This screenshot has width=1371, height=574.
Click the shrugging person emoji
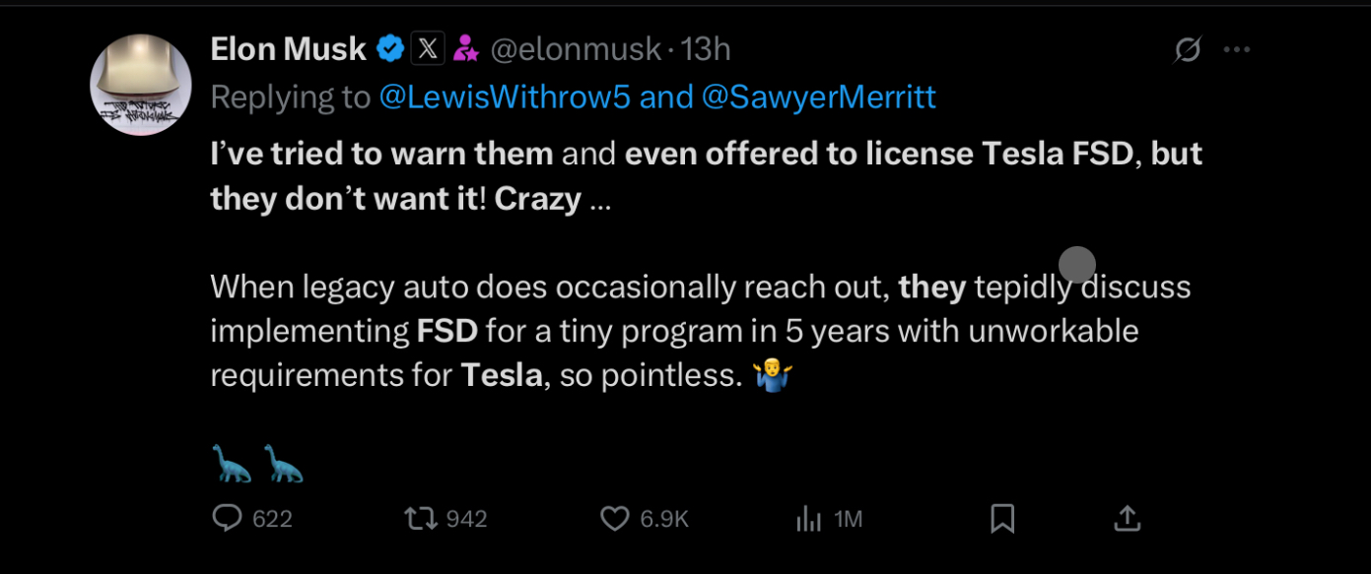tap(773, 375)
